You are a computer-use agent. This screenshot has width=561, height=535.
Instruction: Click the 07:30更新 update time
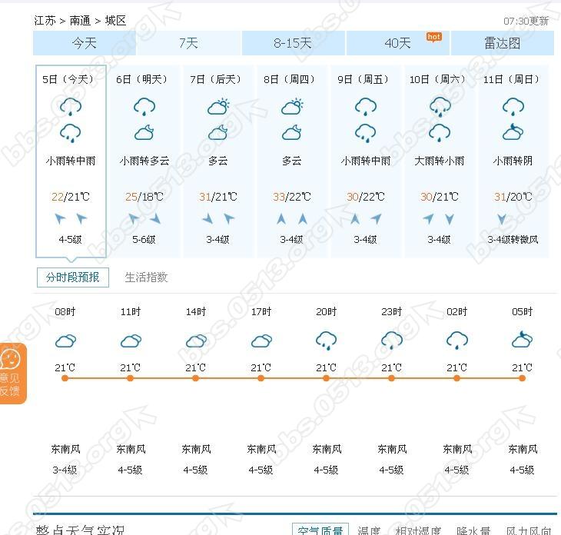click(x=526, y=21)
